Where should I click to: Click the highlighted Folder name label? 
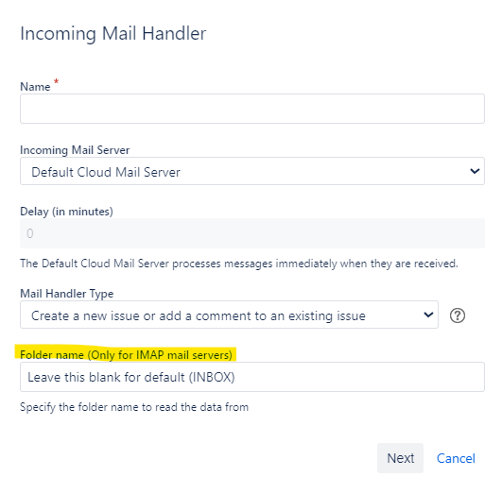point(126,355)
